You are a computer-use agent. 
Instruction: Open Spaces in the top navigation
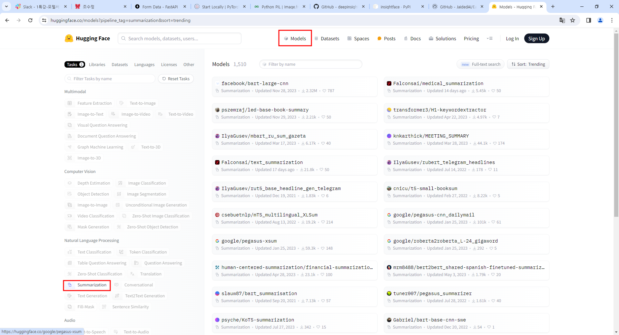358,38
